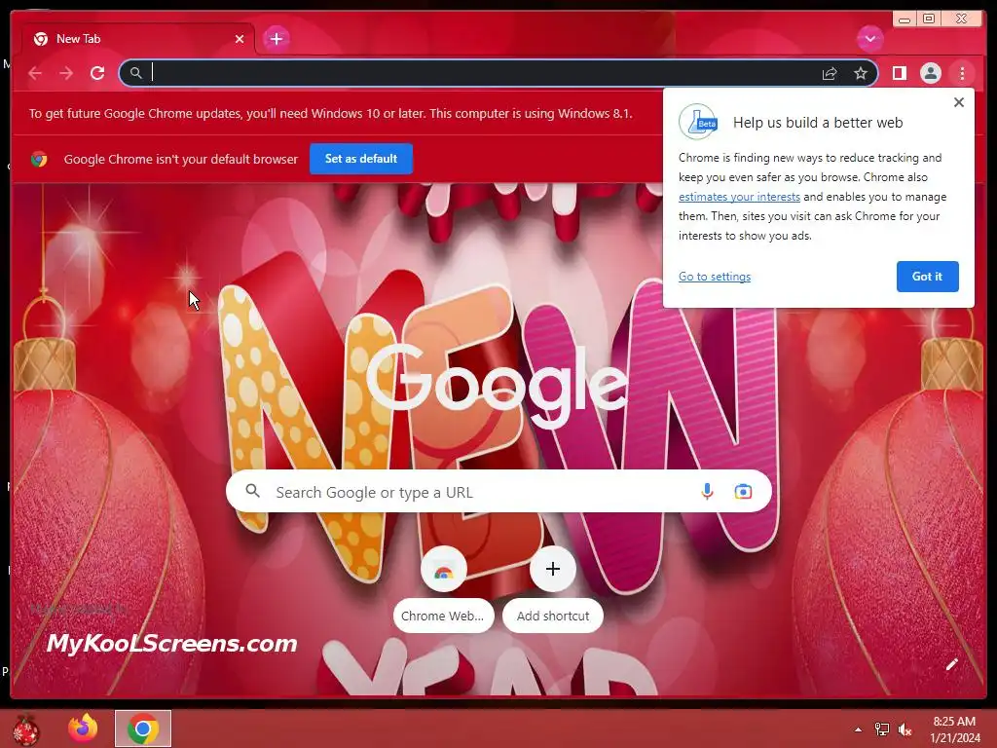Reload the current page

click(x=97, y=73)
